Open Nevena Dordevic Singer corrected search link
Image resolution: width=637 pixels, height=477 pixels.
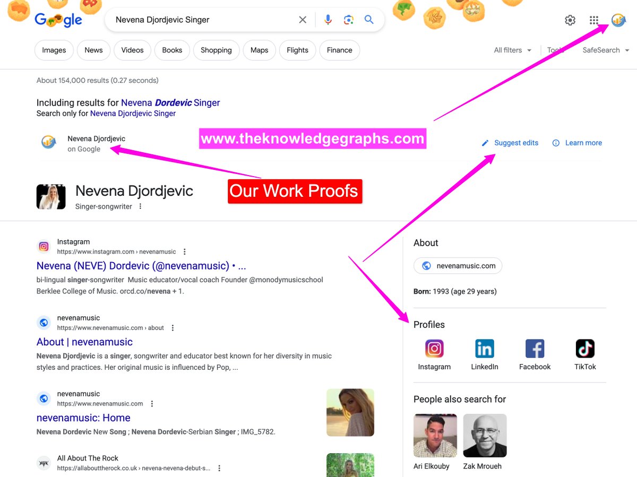click(170, 103)
